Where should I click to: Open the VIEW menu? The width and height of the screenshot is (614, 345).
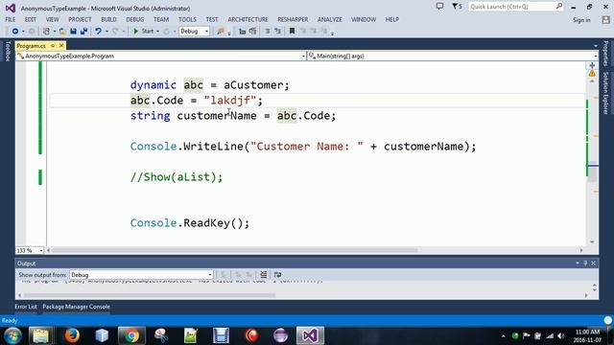[x=52, y=19]
